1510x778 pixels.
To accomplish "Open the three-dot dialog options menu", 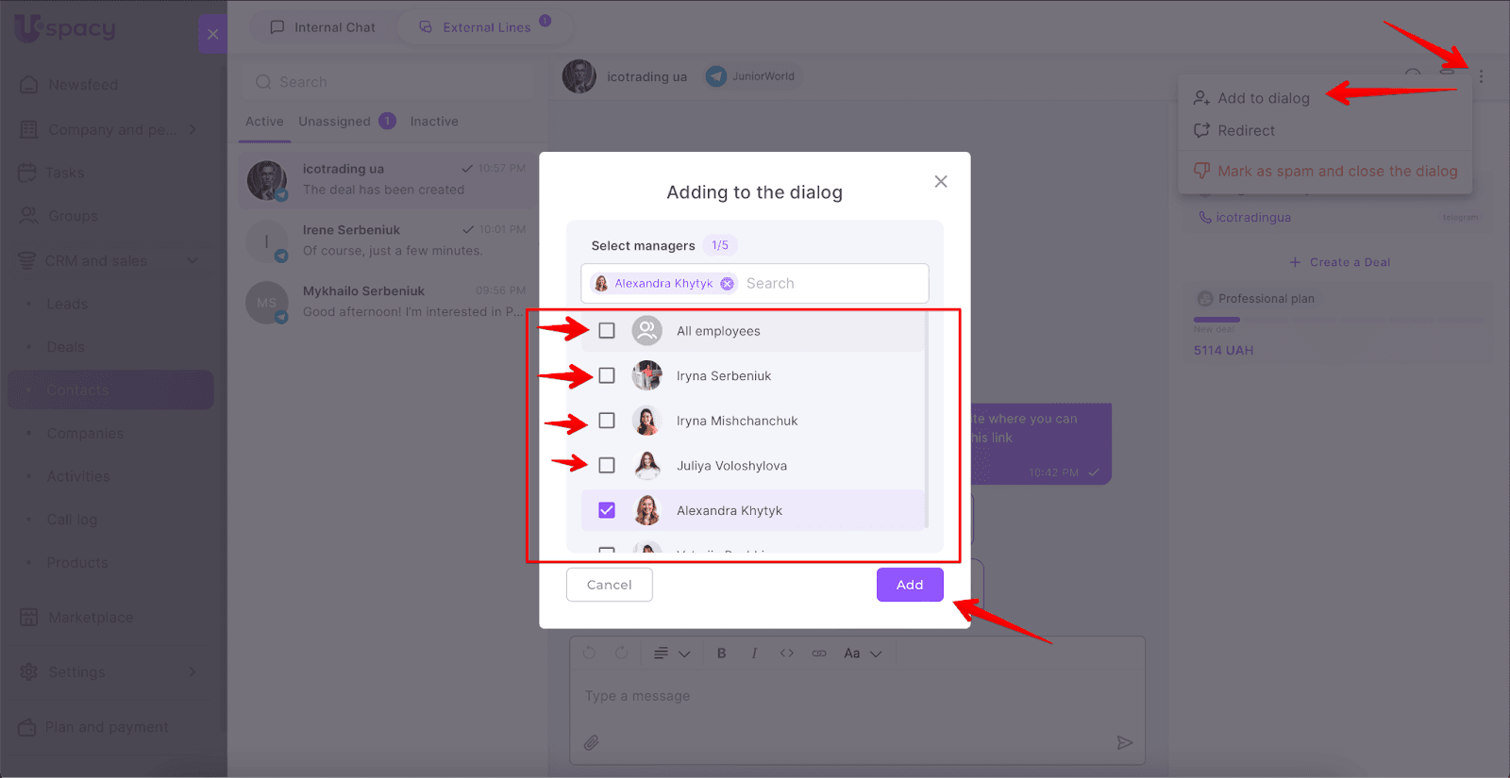I will coord(1481,76).
